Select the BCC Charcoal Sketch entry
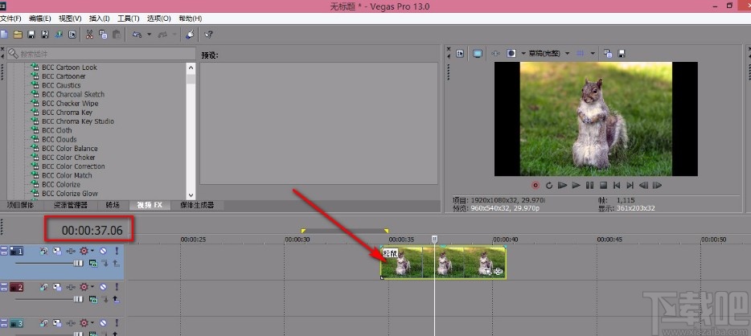 pyautogui.click(x=73, y=94)
